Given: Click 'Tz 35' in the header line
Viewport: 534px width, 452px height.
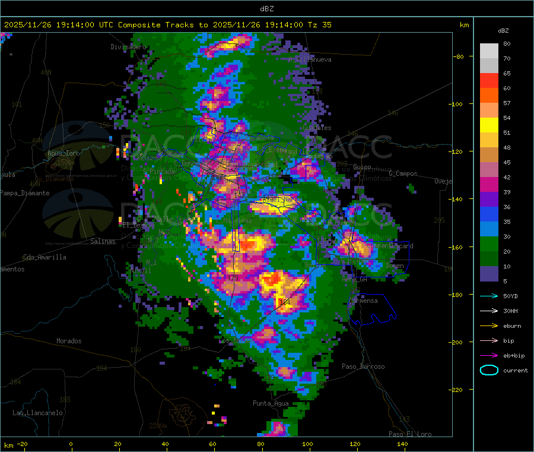Looking at the screenshot, I should [x=319, y=25].
